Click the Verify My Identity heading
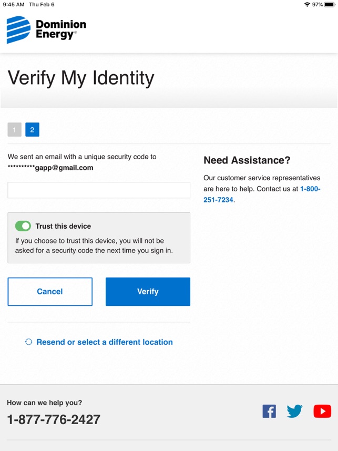The height and width of the screenshot is (451, 338). 81,78
